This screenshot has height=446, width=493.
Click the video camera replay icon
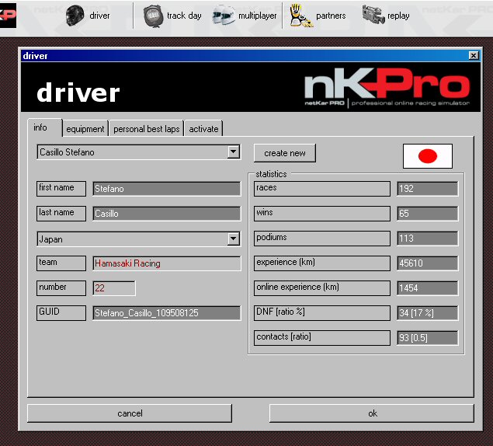(373, 15)
